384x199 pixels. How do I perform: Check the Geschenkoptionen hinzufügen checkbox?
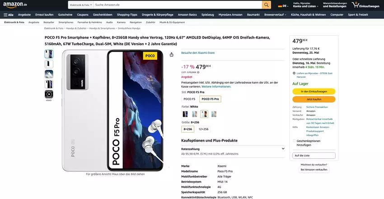(x=294, y=141)
